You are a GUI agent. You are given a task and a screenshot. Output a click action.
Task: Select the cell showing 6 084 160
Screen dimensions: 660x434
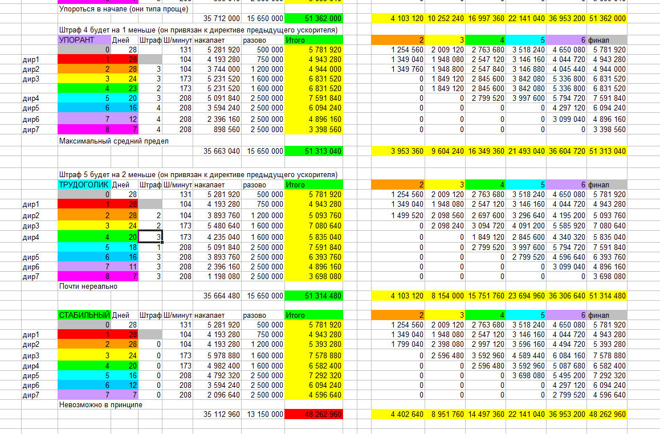566,355
